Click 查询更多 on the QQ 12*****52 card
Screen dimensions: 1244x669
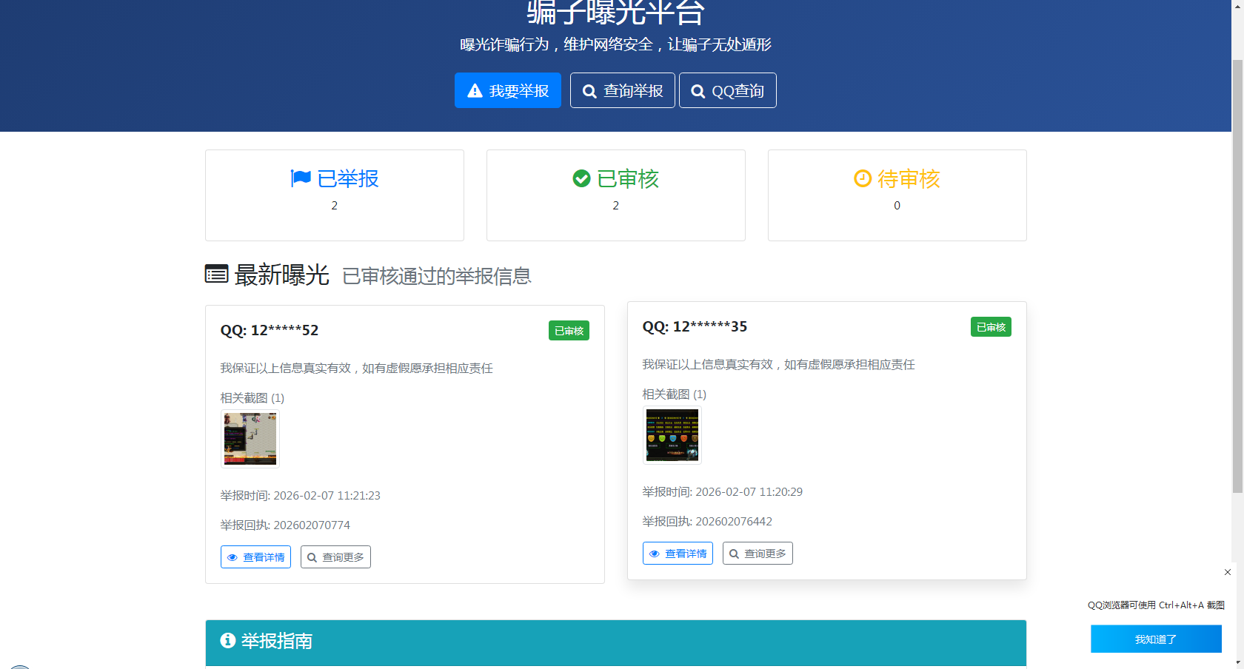point(335,557)
